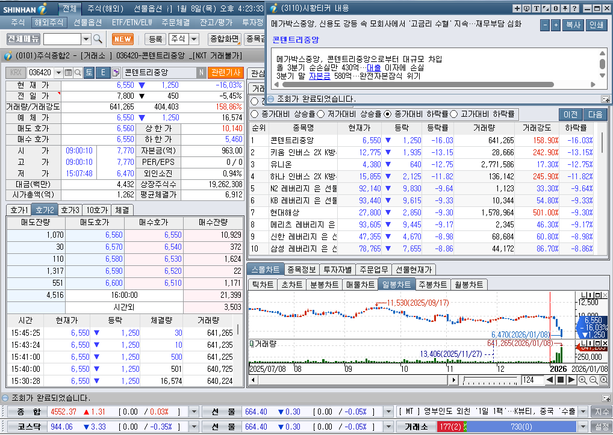The image size is (613, 435).
Task: Click the chart horizontal scrollbar right arrow
Action: click(453, 380)
